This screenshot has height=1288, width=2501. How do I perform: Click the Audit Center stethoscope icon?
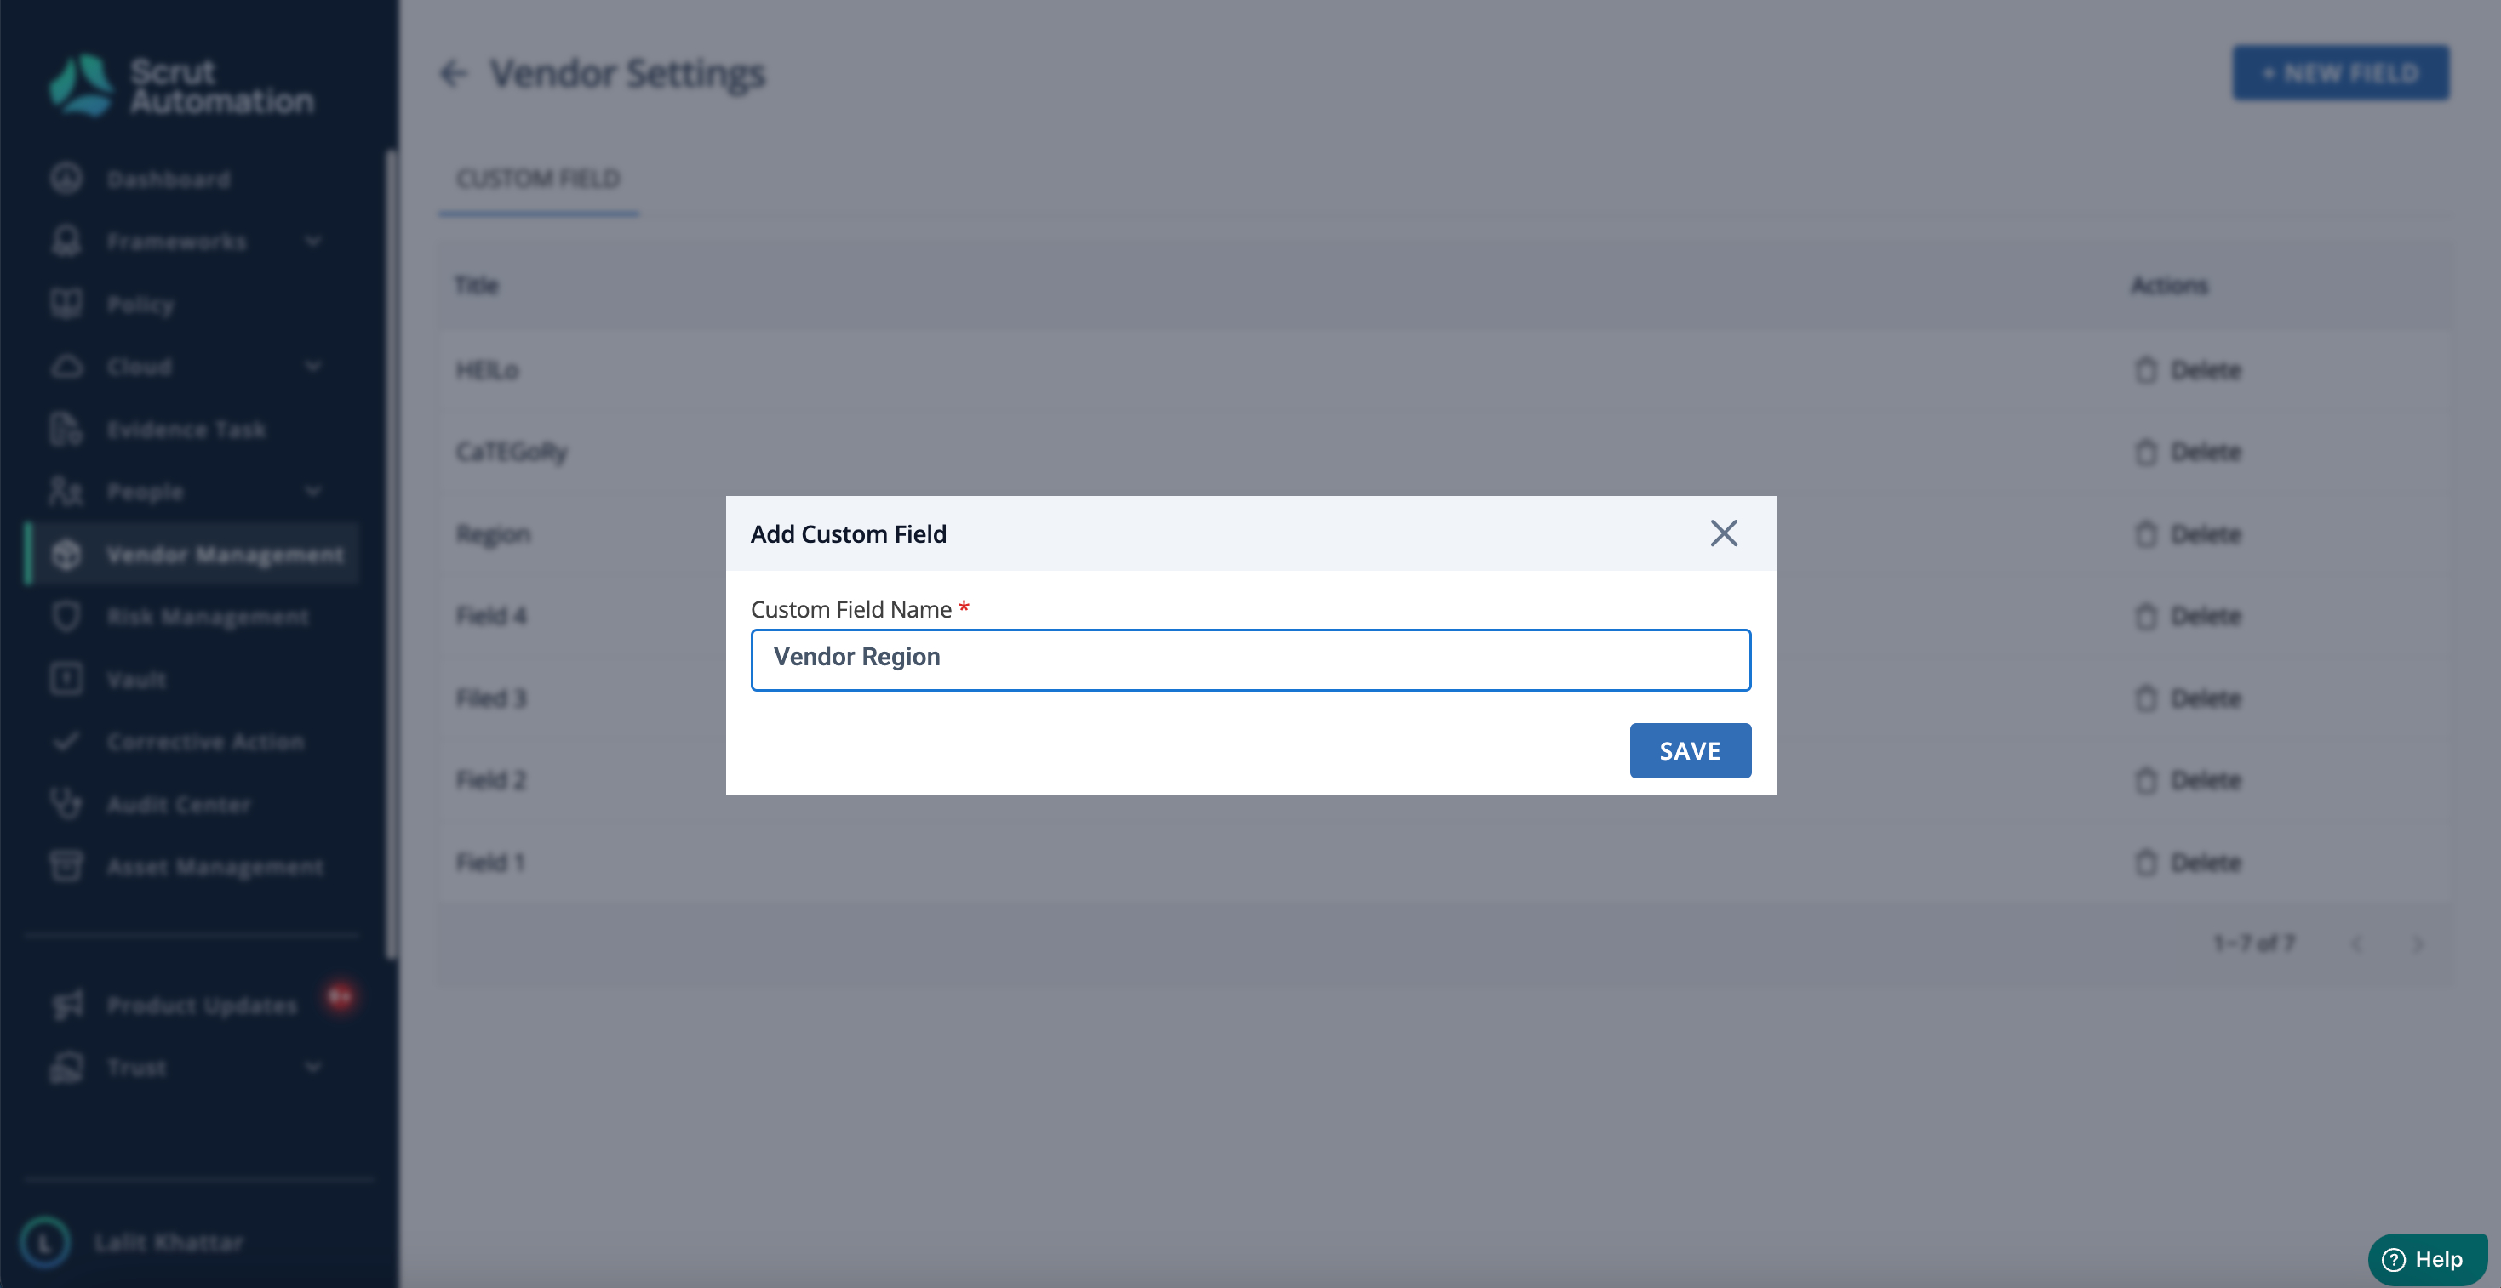click(66, 804)
